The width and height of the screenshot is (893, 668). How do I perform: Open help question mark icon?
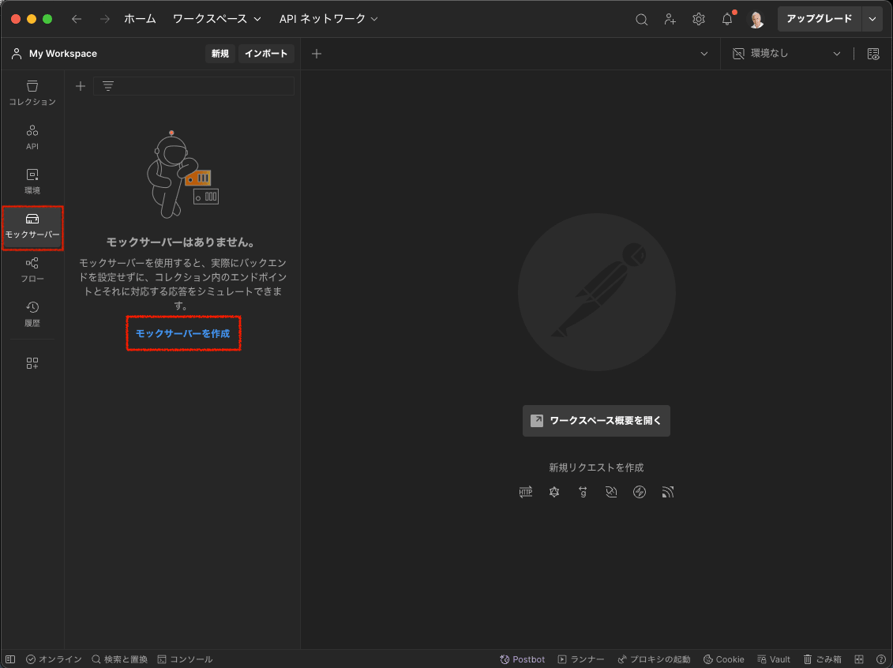(880, 659)
